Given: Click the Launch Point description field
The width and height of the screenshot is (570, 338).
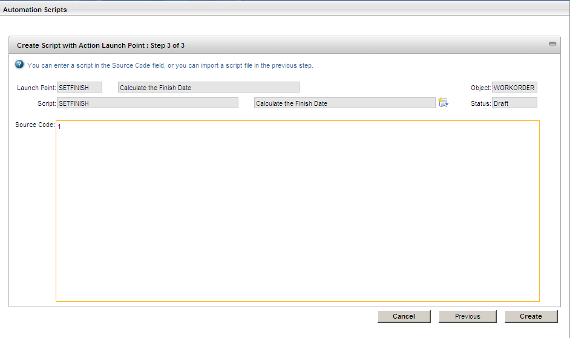Looking at the screenshot, I should point(208,88).
